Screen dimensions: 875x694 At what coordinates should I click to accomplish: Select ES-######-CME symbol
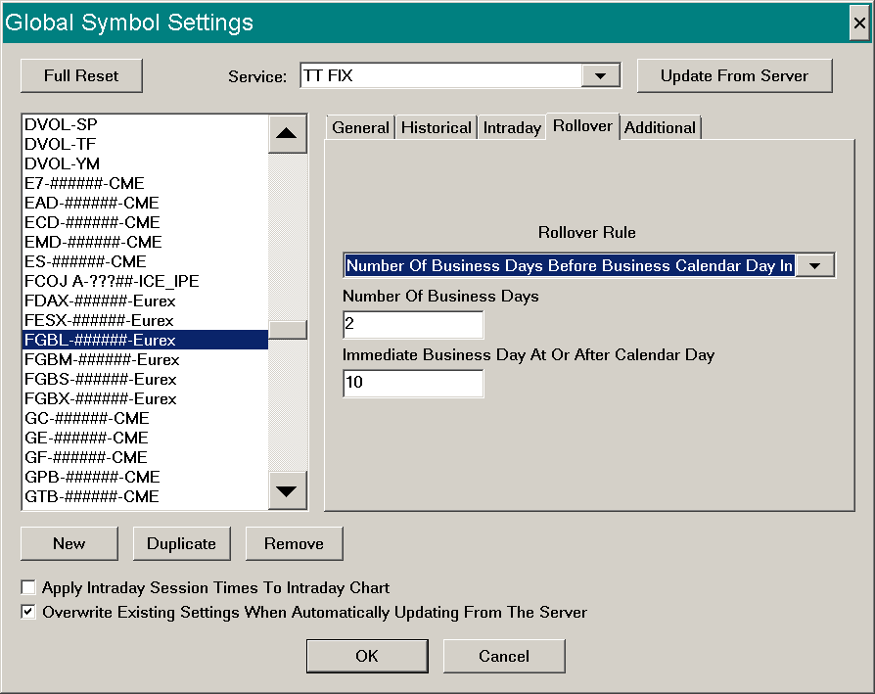coord(145,261)
